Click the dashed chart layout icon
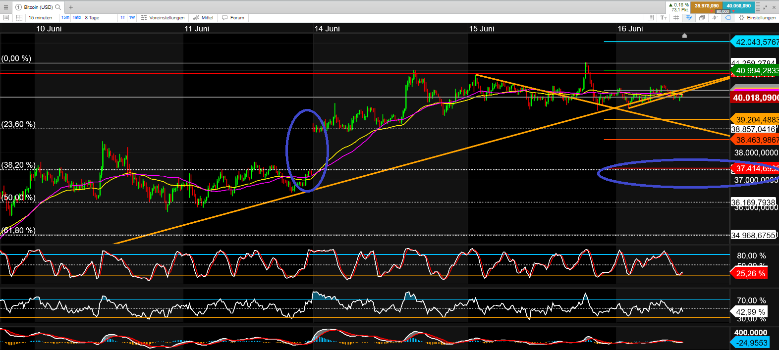The width and height of the screenshot is (779, 350). [19, 18]
